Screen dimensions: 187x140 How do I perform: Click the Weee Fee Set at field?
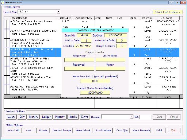click(x=95, y=81)
